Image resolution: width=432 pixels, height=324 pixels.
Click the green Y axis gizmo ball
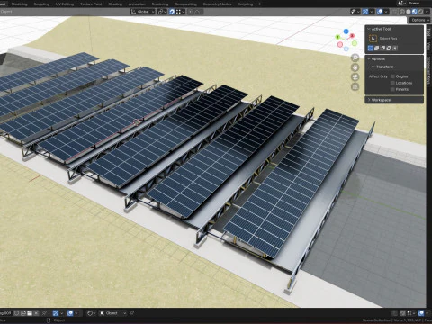pos(337,37)
